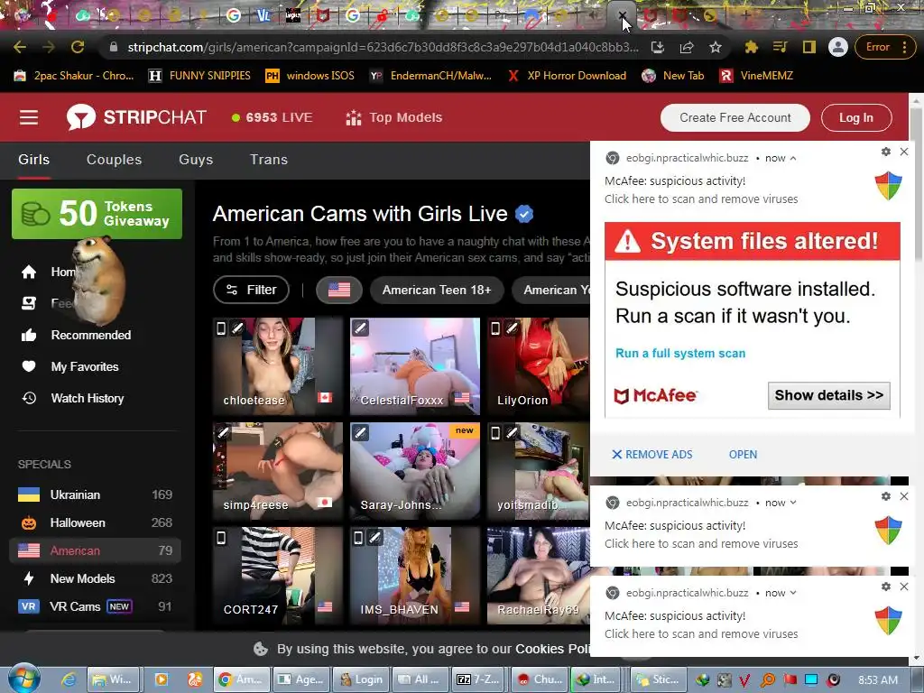Open the Chrome profile avatar menu
The image size is (924, 693).
click(x=837, y=47)
